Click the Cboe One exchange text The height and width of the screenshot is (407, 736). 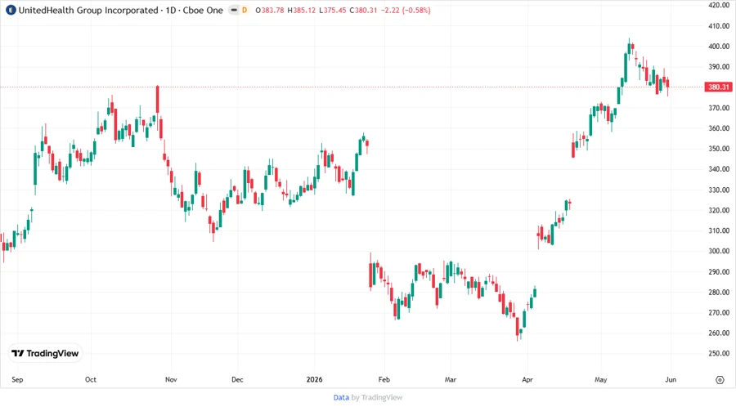click(x=203, y=11)
